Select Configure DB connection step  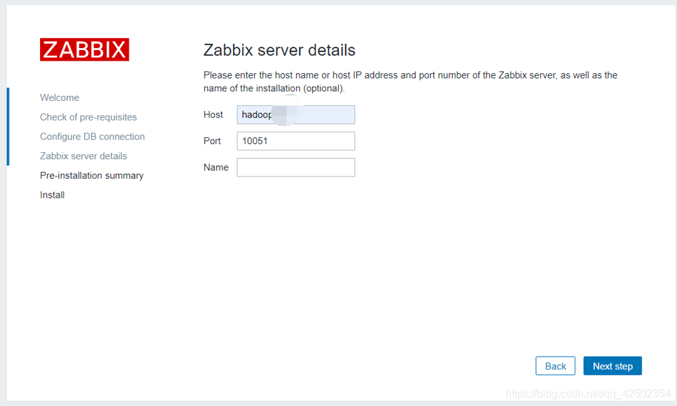click(92, 137)
